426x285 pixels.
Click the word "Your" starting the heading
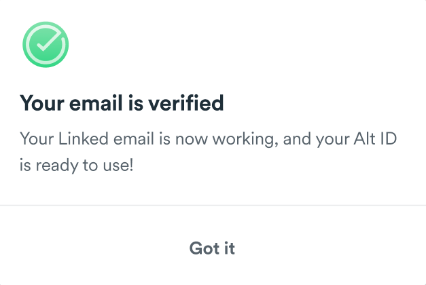click(x=42, y=104)
